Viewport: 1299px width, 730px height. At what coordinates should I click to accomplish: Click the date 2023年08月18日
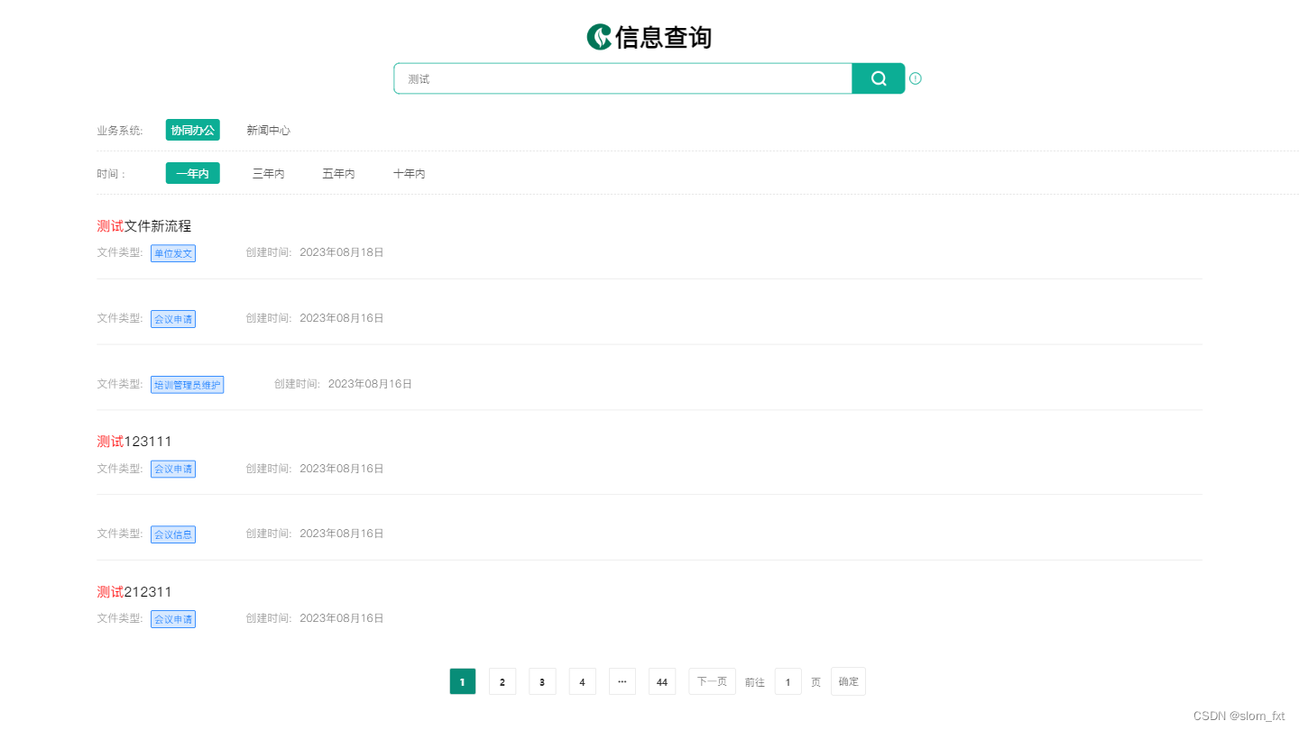[342, 252]
